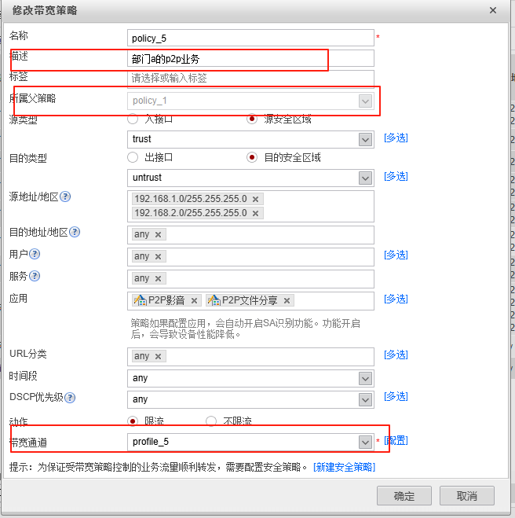
Task: Open help for destination address/region
Action: [75, 232]
